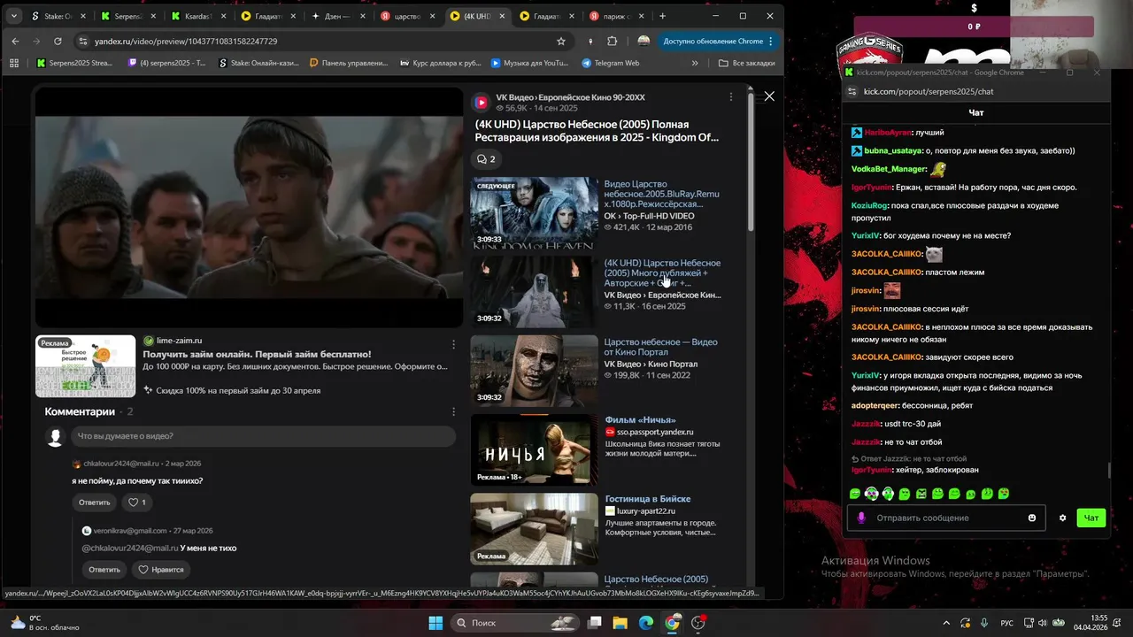The height and width of the screenshot is (637, 1133).
Task: Open Task View on the taskbar
Action: (596, 623)
